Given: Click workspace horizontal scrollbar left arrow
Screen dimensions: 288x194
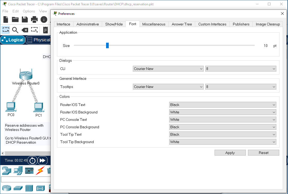Looking at the screenshot, I should (3, 153).
